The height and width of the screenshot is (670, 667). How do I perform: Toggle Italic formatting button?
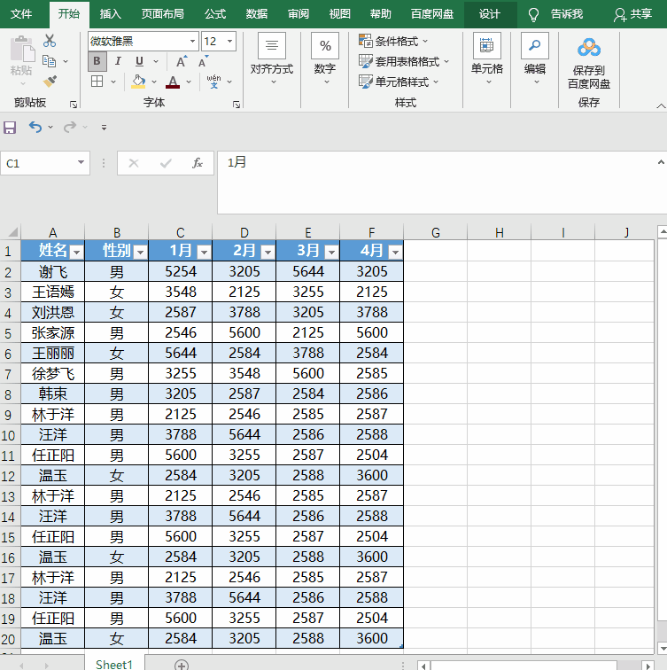coord(118,61)
